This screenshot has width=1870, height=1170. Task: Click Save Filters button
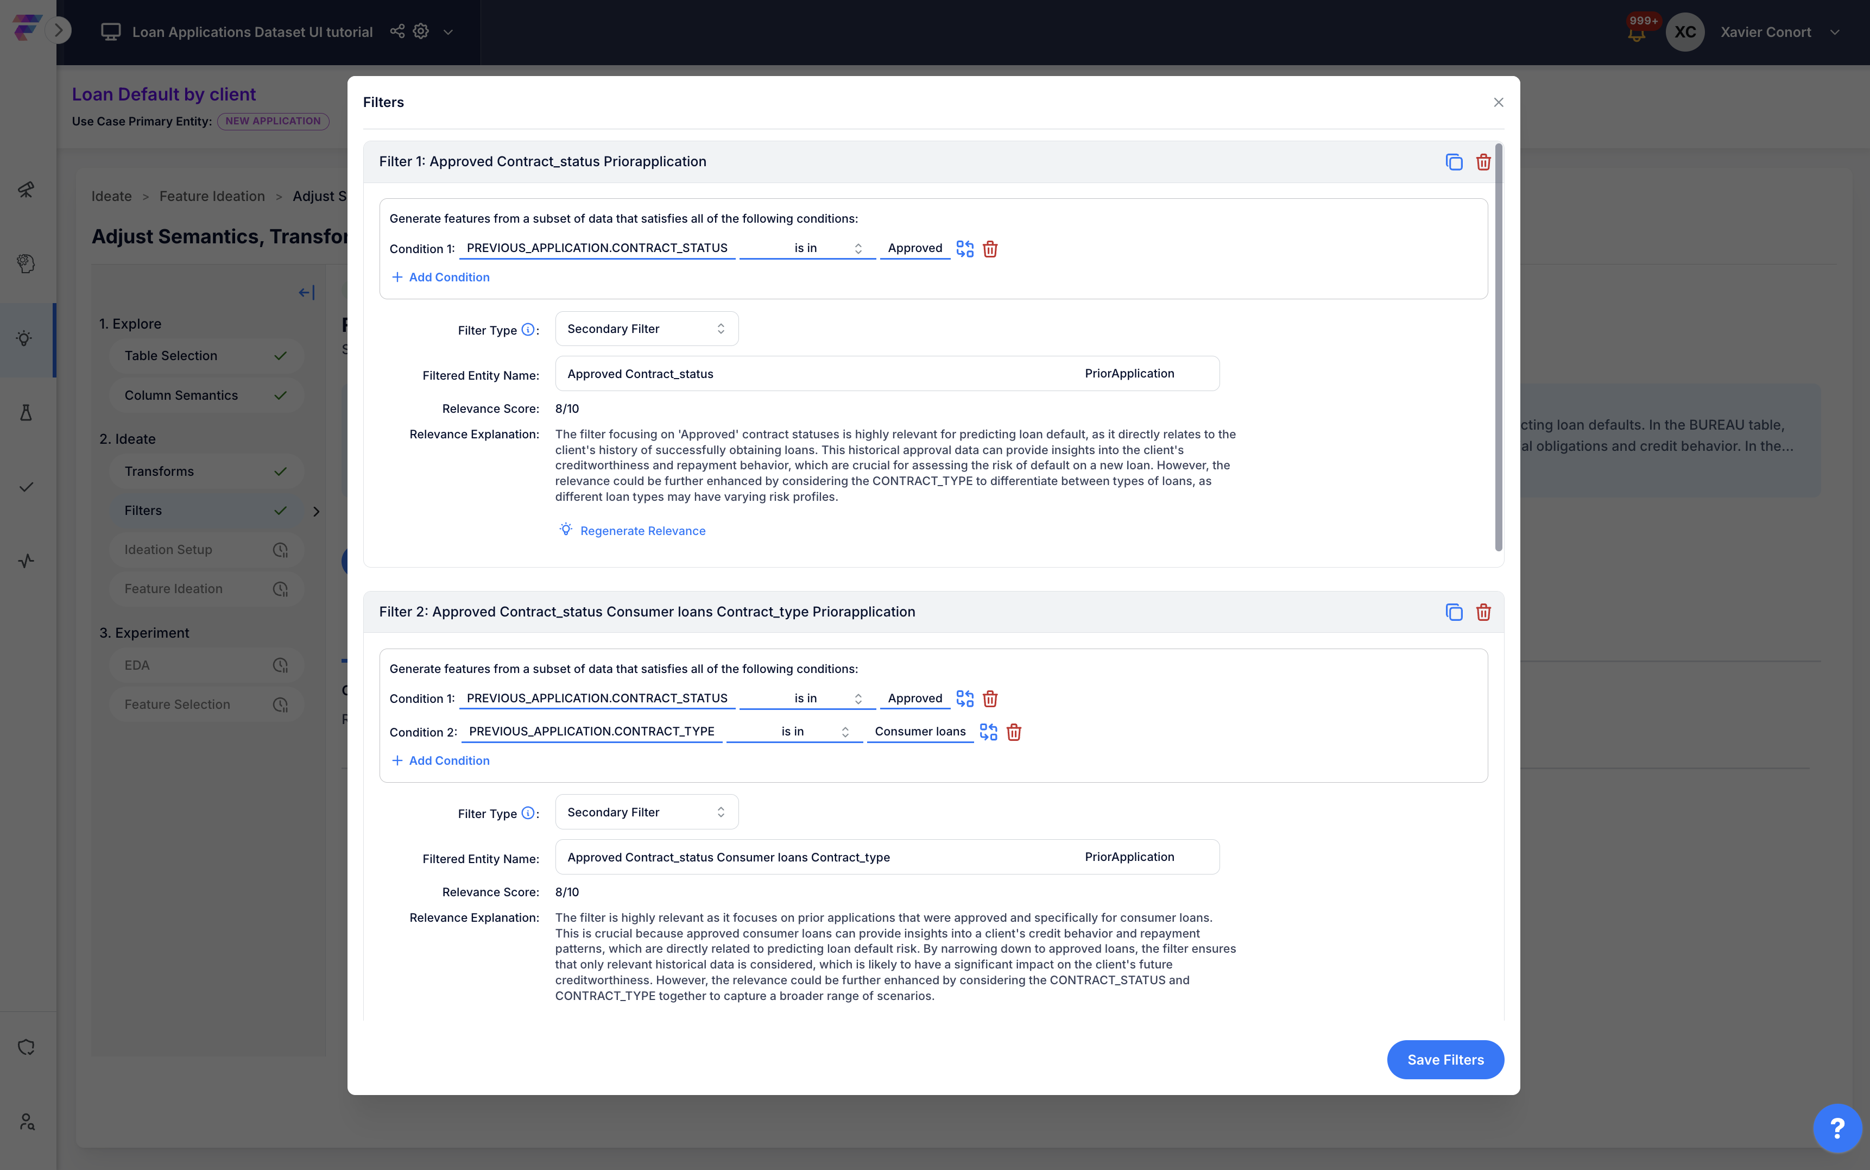point(1445,1059)
